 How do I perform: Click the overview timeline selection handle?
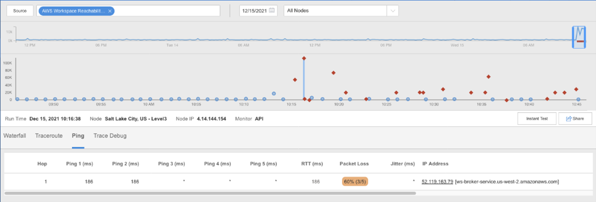(579, 37)
